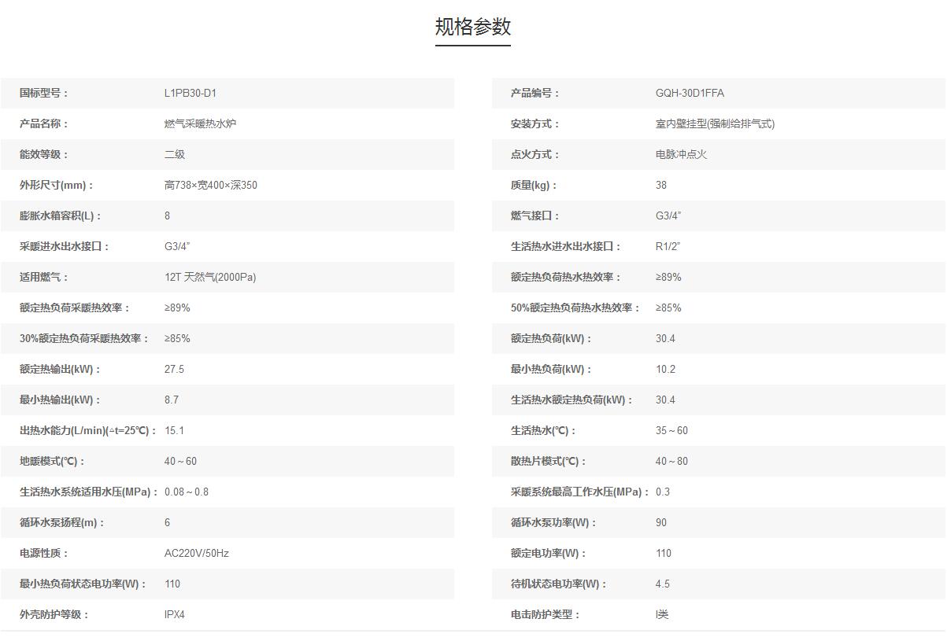Click the 外形尺寸(mm) label
Viewport: 947px width, 641px height.
pyautogui.click(x=57, y=185)
